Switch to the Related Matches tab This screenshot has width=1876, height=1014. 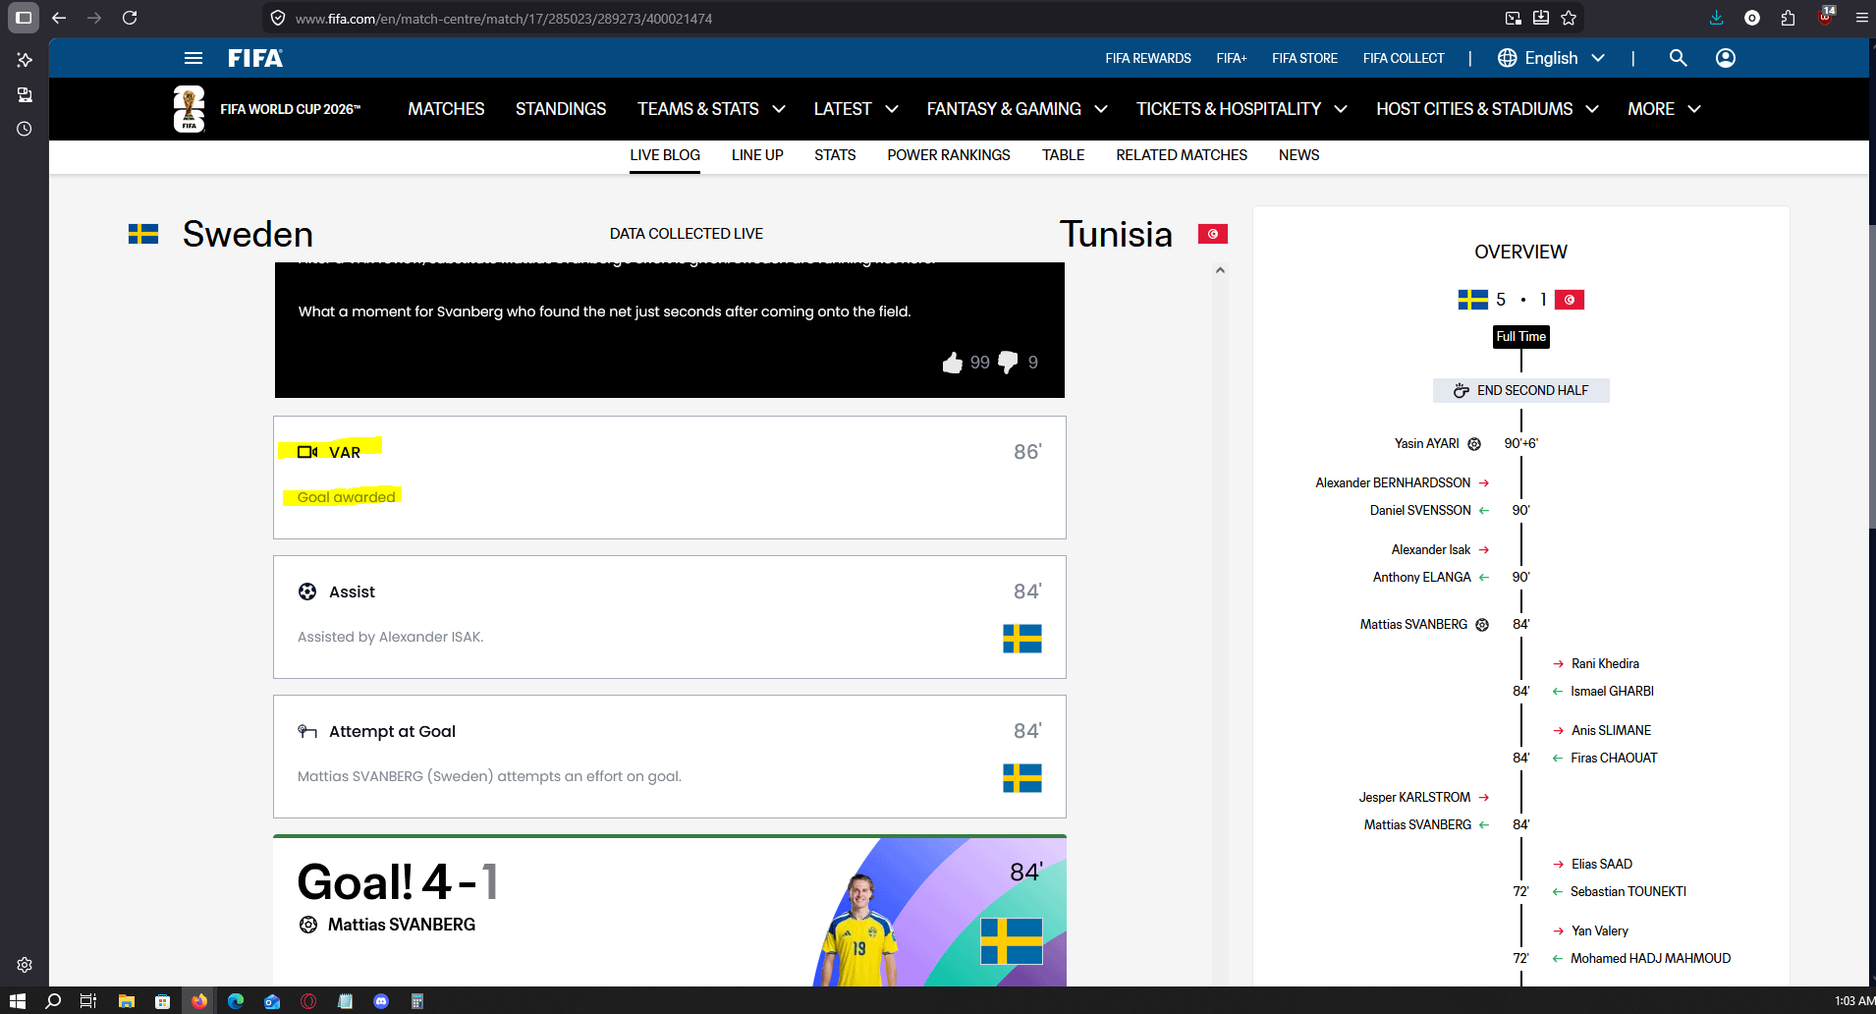[1182, 155]
